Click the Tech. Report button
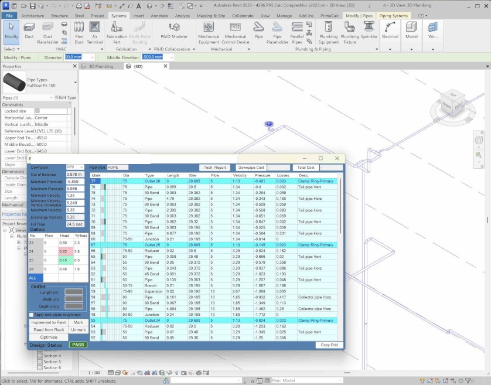Image resolution: width=491 pixels, height=385 pixels. pos(215,168)
